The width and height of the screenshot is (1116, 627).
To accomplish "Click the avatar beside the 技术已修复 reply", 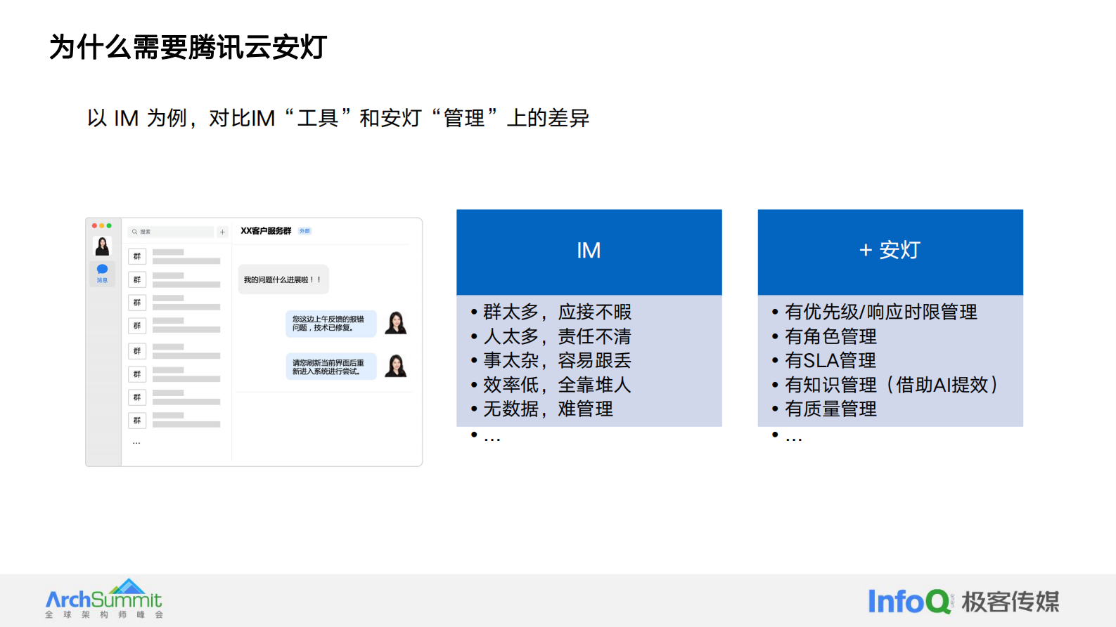I will tap(396, 323).
